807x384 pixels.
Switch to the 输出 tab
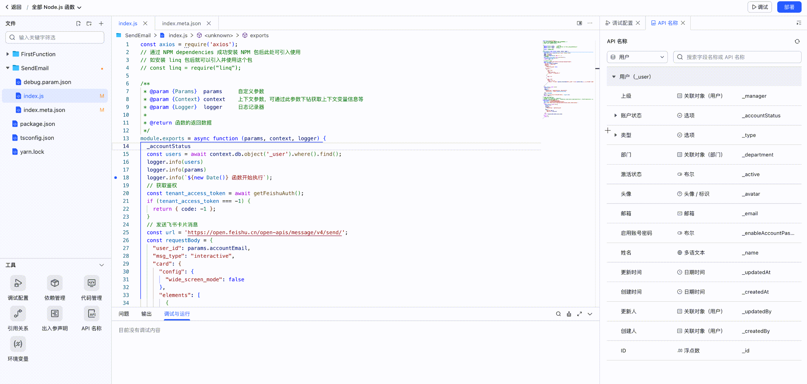(x=146, y=314)
